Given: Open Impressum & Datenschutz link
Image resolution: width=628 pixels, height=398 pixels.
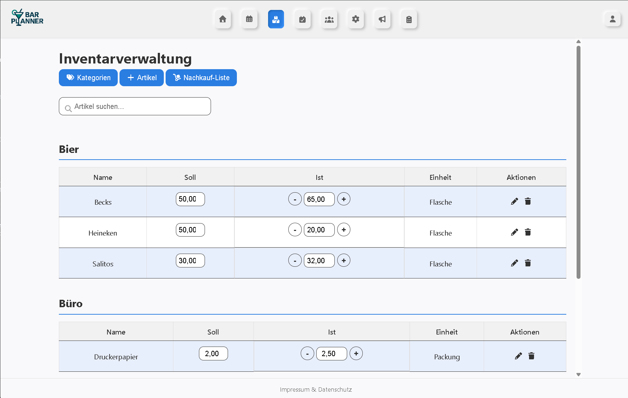Looking at the screenshot, I should tap(316, 389).
